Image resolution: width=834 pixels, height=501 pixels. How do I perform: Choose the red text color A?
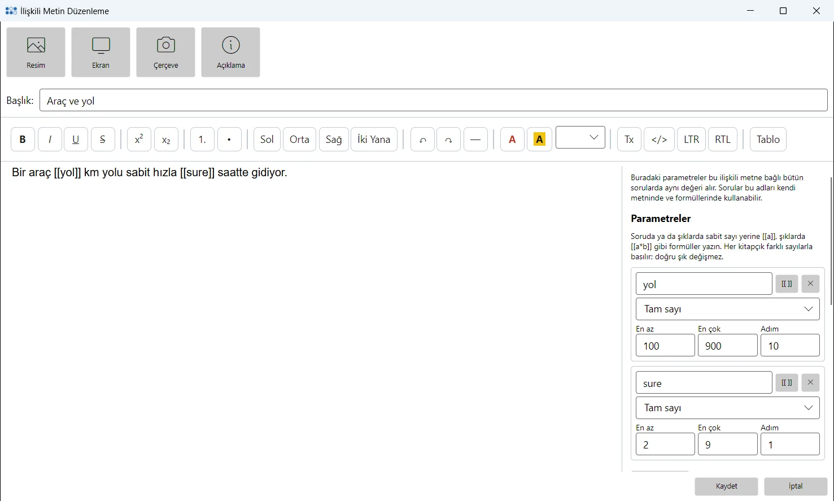pos(512,140)
